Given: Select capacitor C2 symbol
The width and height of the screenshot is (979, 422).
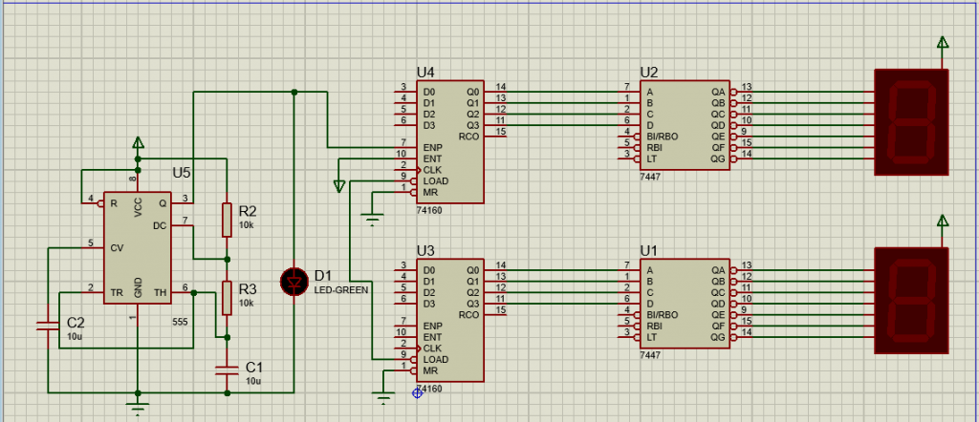Looking at the screenshot, I should pyautogui.click(x=48, y=325).
